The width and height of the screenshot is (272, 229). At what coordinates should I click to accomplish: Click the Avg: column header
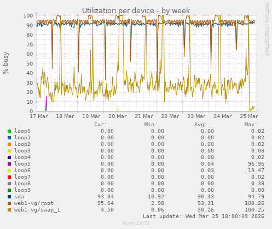point(201,125)
